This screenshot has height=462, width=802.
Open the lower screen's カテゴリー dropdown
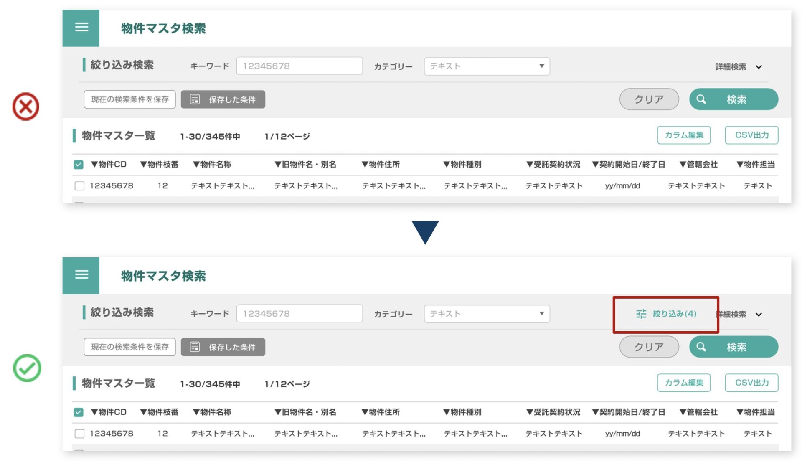(x=487, y=314)
